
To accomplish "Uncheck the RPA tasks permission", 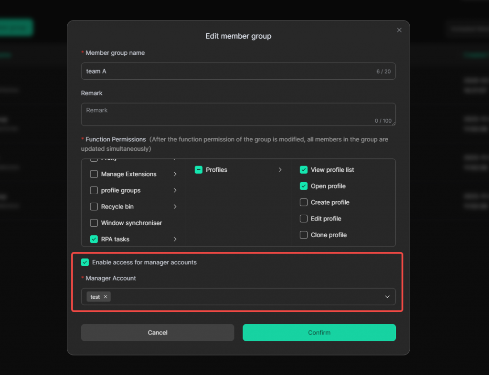I will [94, 239].
